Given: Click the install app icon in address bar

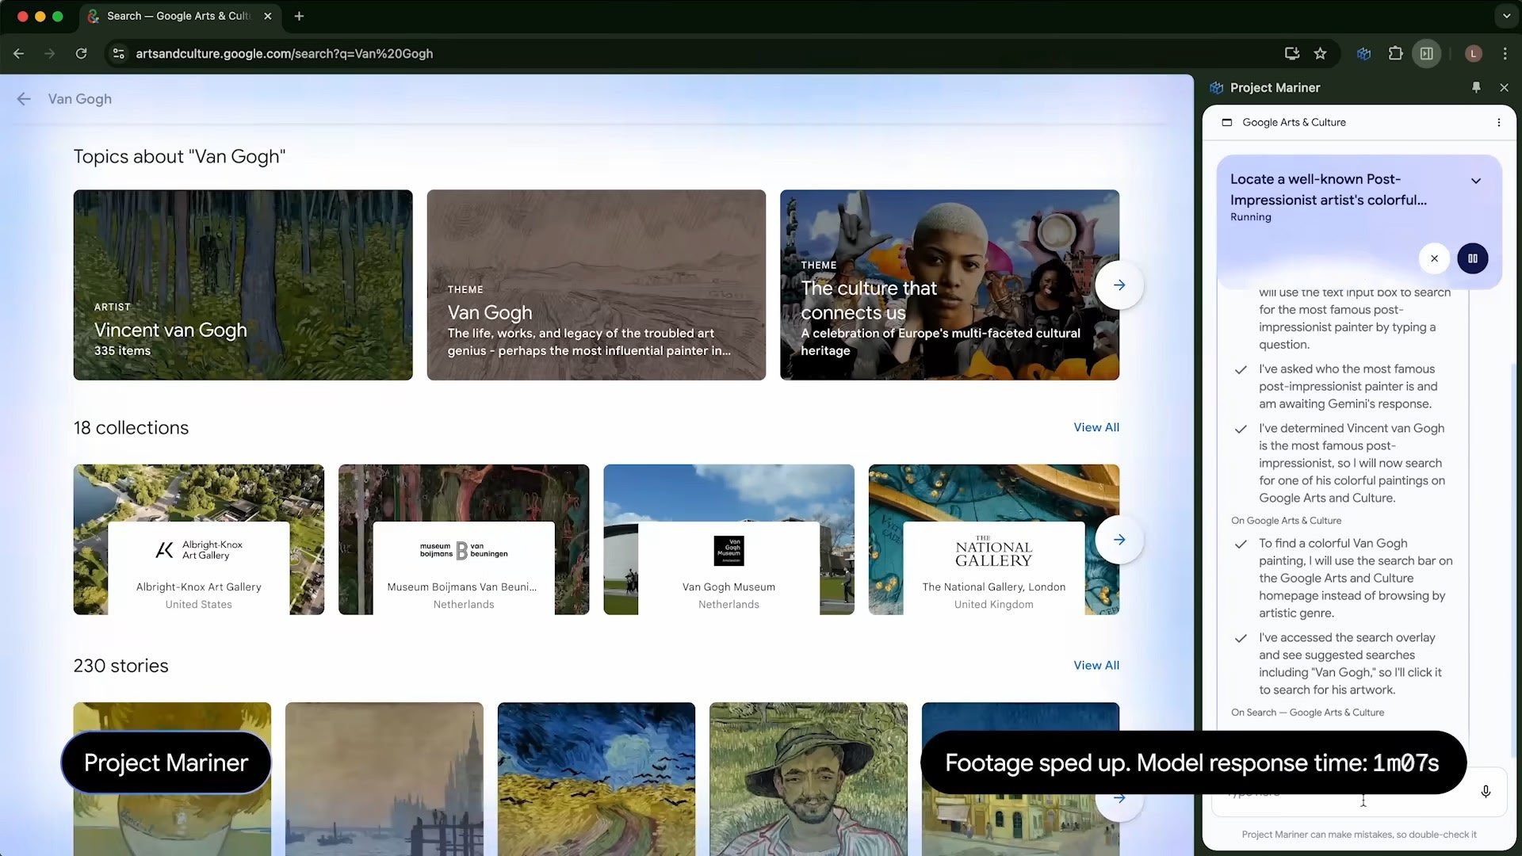Looking at the screenshot, I should tap(1292, 54).
